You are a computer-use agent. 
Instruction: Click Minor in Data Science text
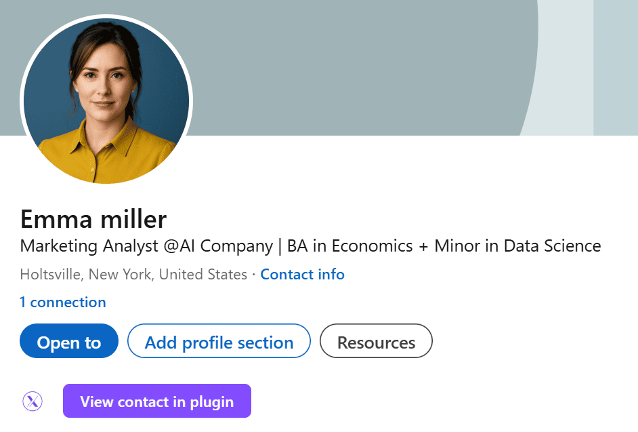tap(517, 246)
